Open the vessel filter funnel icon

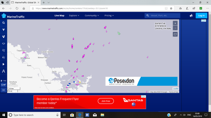(3, 30)
